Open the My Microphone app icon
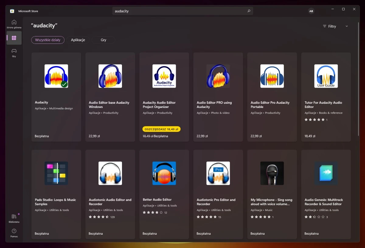365x248 pixels. point(272,173)
